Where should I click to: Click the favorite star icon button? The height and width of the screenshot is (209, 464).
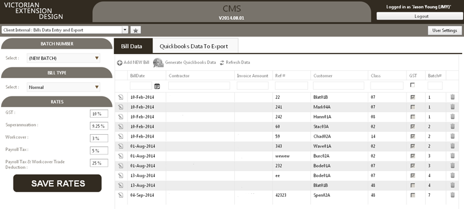click(x=136, y=30)
